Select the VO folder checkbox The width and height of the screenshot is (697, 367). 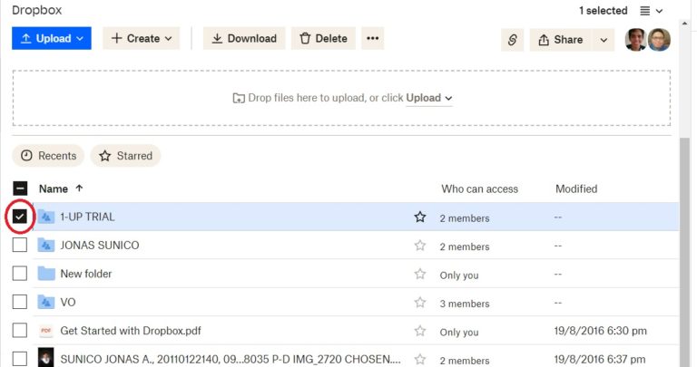coord(20,302)
